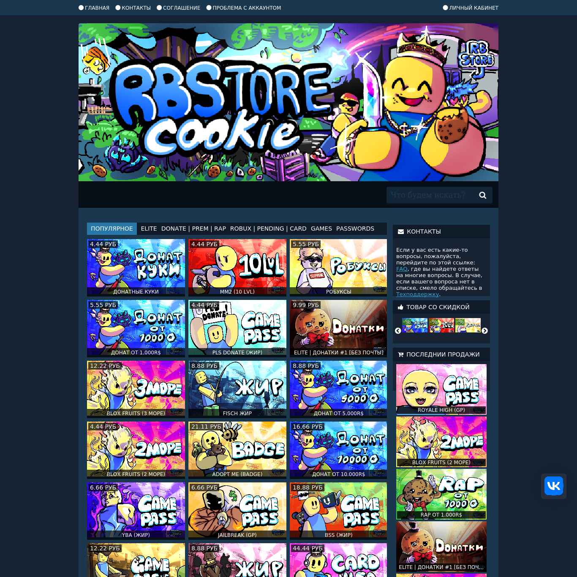This screenshot has width=577, height=577.
Task: Open the ДОНАТНЫЕ КУКИ product card
Action: coord(136,267)
